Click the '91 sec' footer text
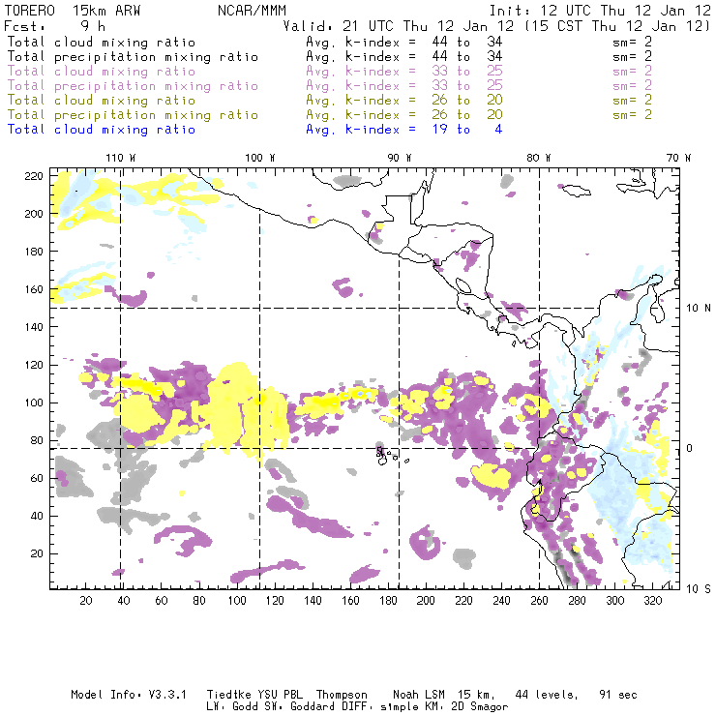The height and width of the screenshot is (716, 716). pos(618,695)
